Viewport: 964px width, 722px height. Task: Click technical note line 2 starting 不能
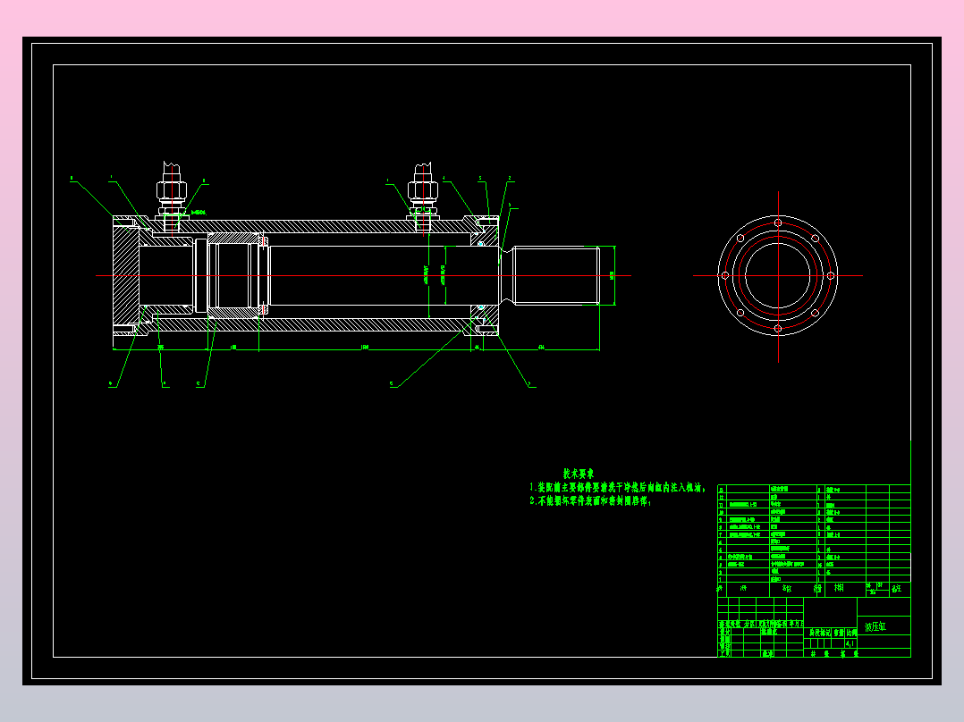591,500
